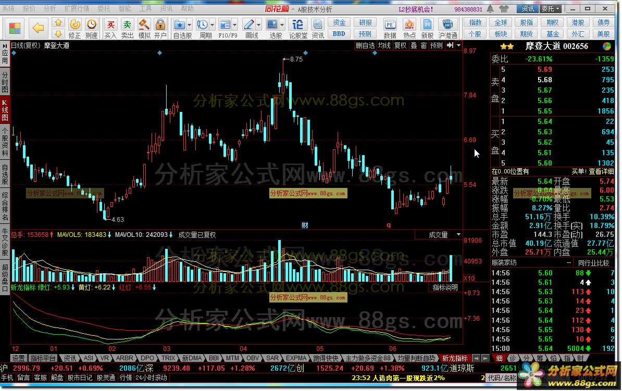Toggle the 预测 forecast button above chart
This screenshot has width=622, height=391.
[437, 46]
